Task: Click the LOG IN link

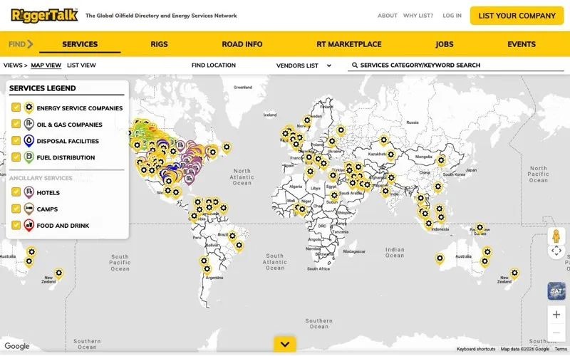Action: coord(452,16)
